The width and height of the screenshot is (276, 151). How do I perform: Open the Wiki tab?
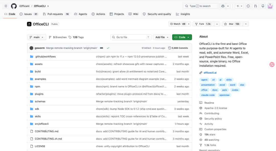point(133,14)
